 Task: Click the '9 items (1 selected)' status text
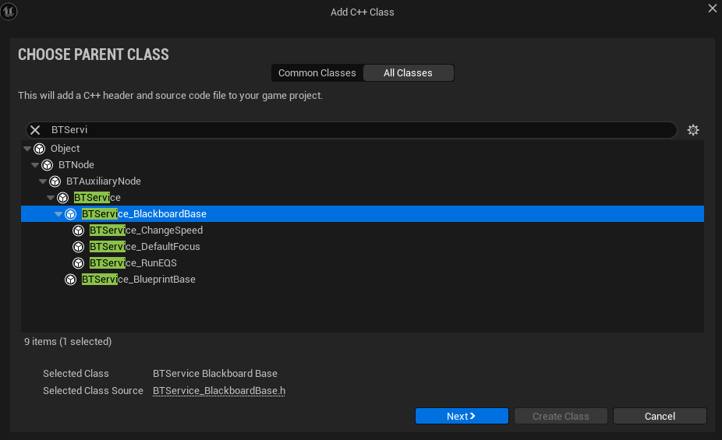(x=68, y=342)
